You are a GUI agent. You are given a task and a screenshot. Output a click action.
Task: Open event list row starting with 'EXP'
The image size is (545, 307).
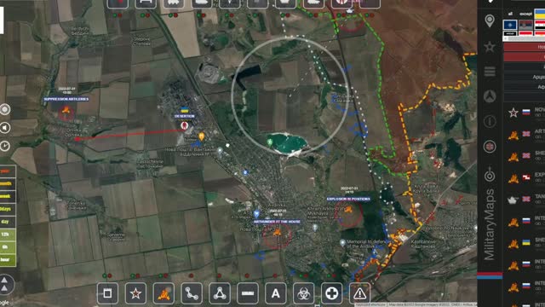(x=525, y=177)
